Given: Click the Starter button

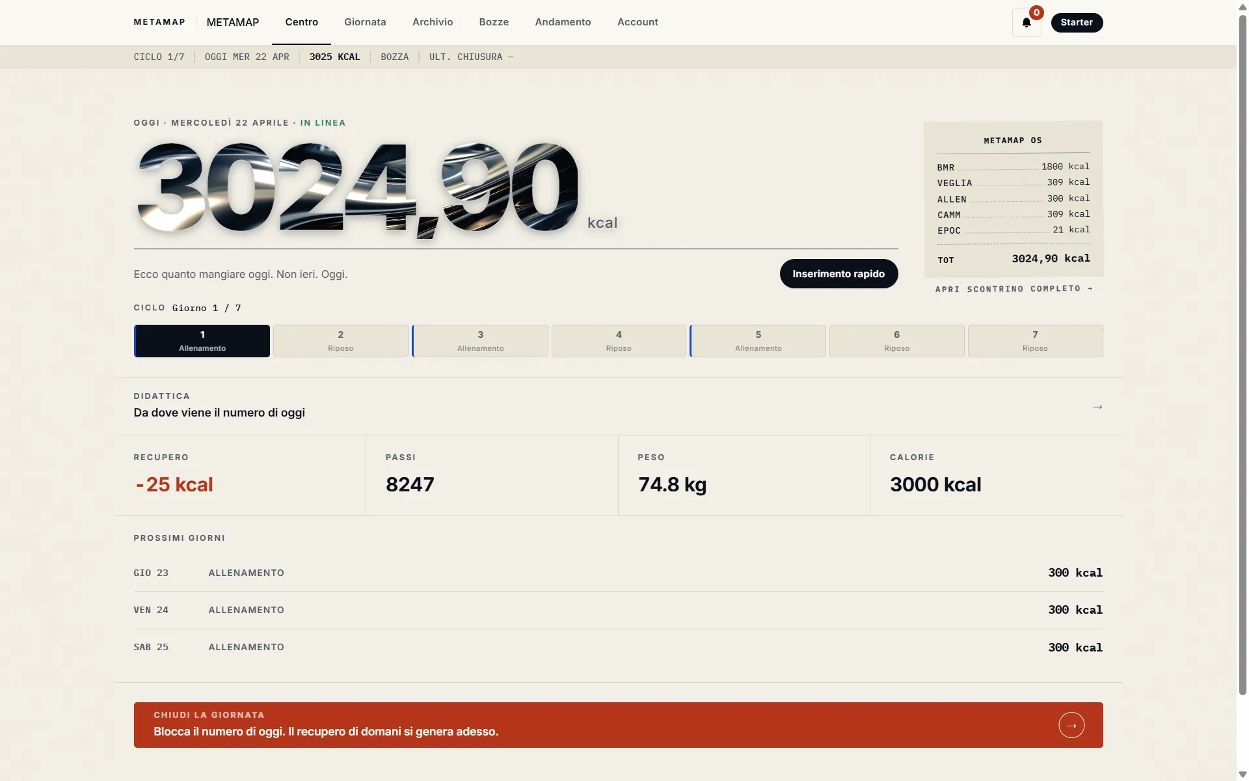Looking at the screenshot, I should point(1077,22).
